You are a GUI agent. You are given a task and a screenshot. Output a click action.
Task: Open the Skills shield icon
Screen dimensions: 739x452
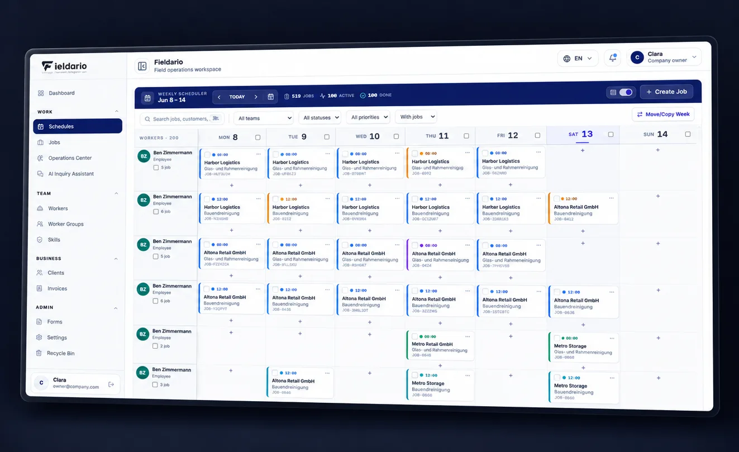click(40, 239)
